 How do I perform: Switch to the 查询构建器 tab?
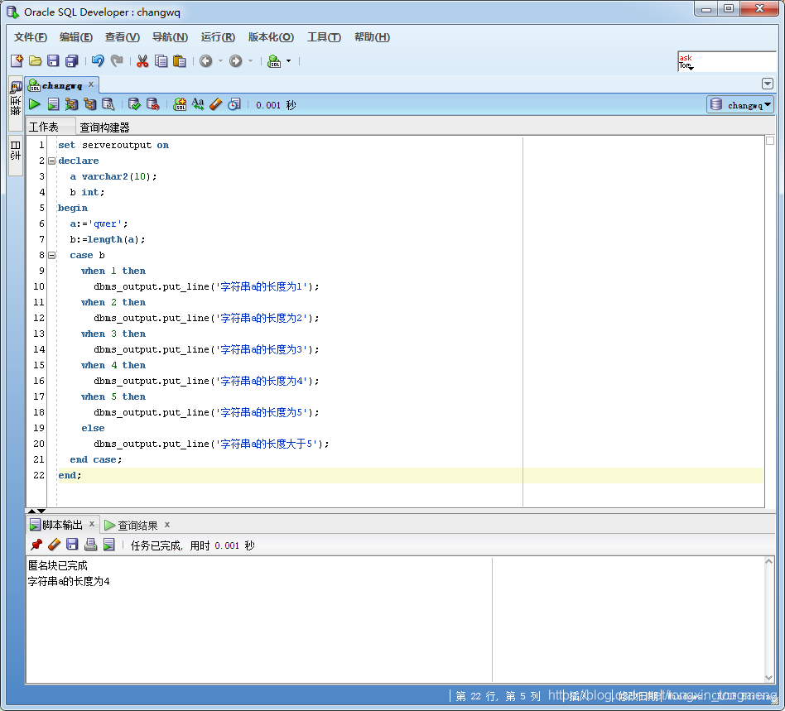(104, 127)
